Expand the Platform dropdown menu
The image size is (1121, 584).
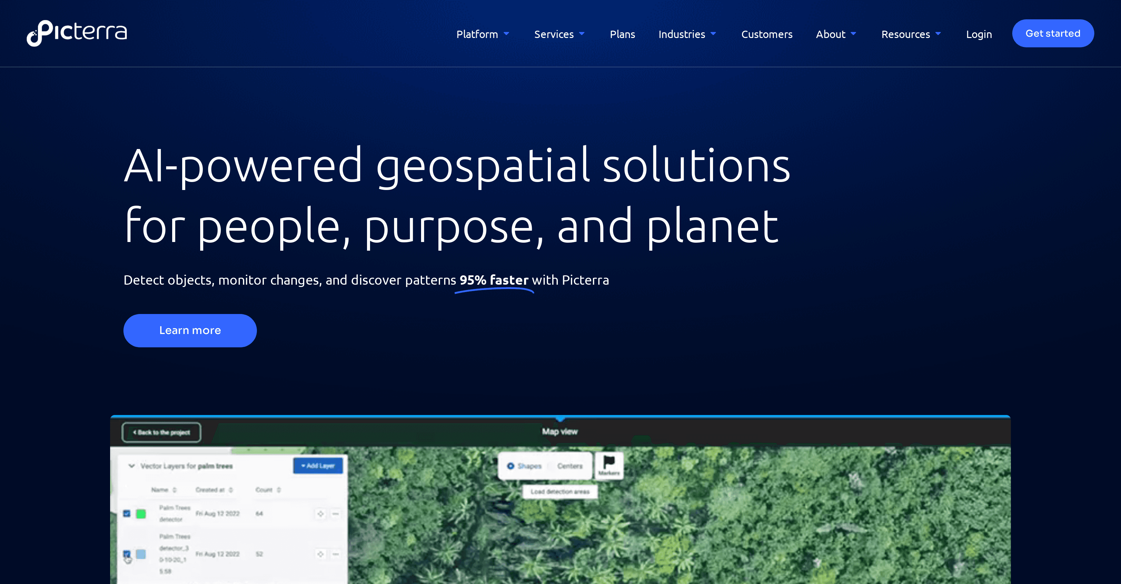(x=482, y=34)
